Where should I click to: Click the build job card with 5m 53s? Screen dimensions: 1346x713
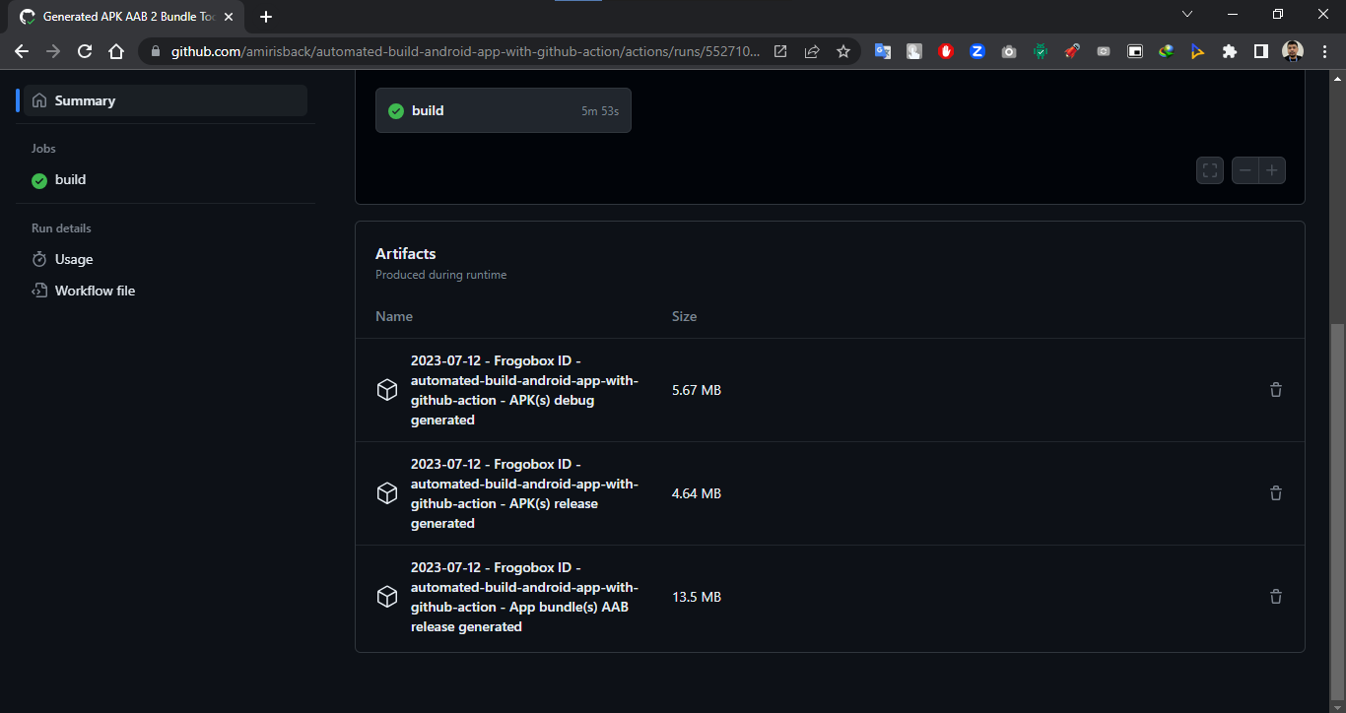pos(504,110)
